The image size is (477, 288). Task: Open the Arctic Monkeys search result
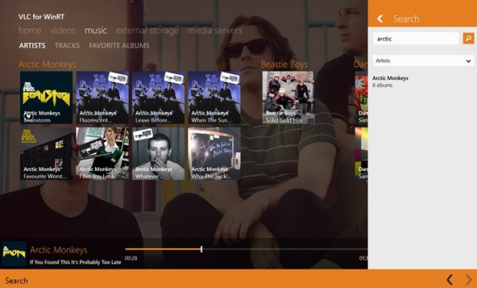390,82
